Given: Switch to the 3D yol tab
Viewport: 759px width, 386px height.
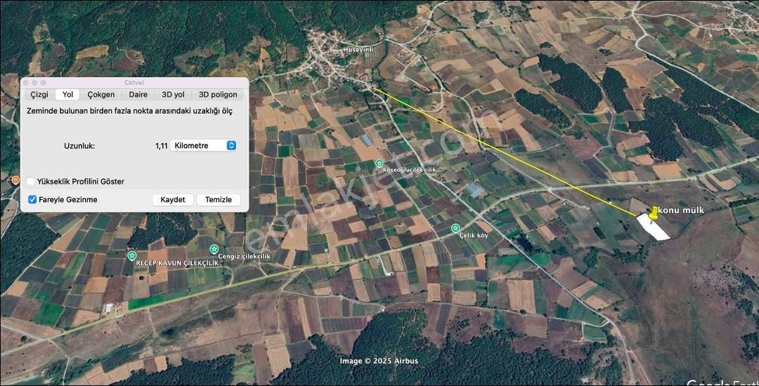Looking at the screenshot, I should pos(173,95).
